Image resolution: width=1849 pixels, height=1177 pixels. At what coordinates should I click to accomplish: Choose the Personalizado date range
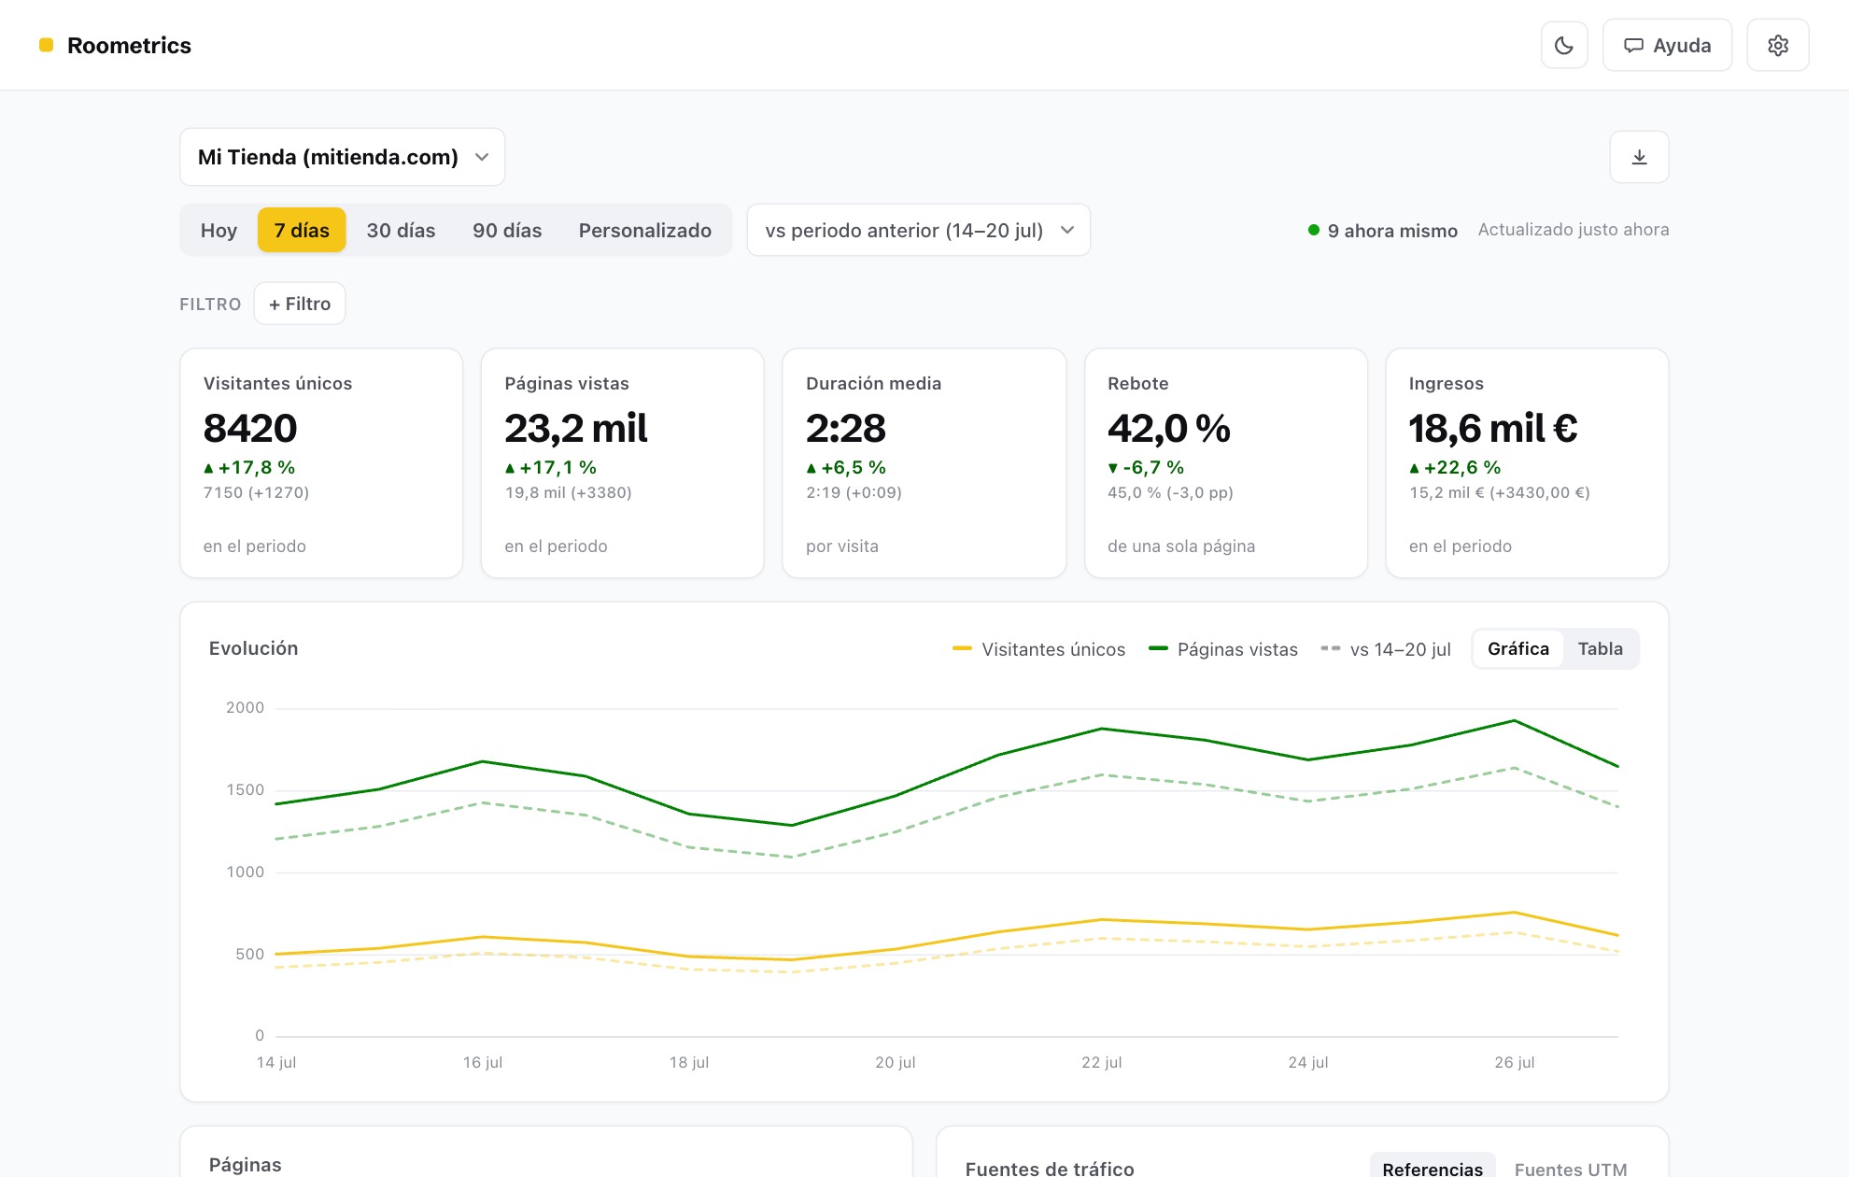[x=644, y=230]
